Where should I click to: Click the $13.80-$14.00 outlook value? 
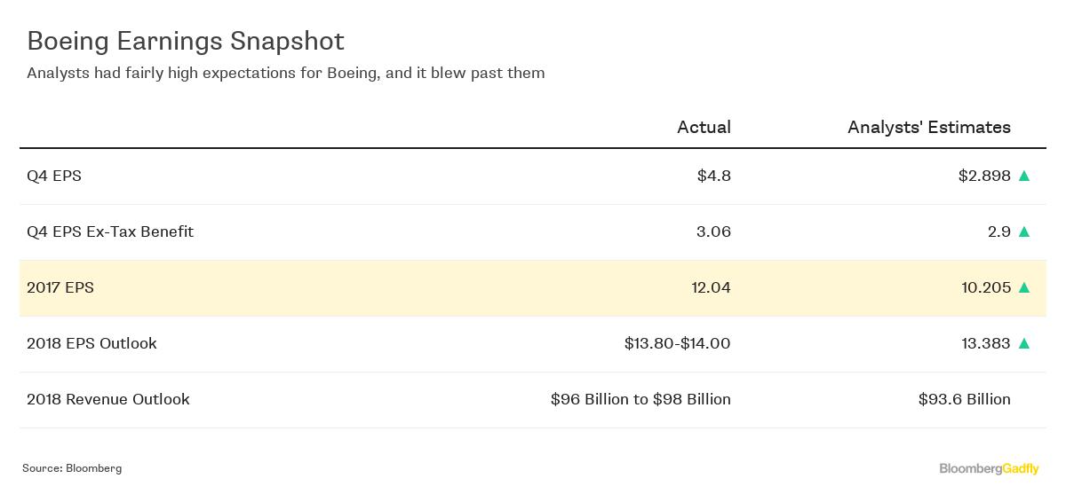(x=678, y=343)
